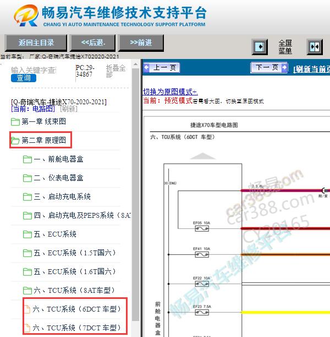Click the [刷新] refresh link
The image size is (330, 337).
tap(69, 109)
